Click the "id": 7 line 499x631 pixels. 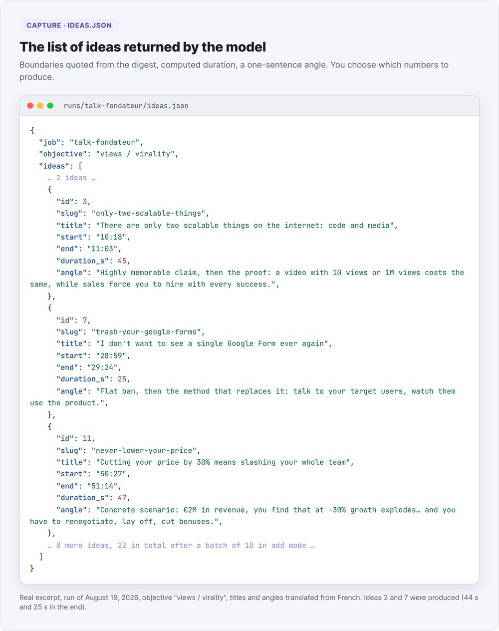click(x=74, y=320)
